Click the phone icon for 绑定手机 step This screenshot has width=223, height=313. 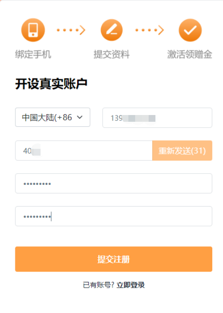(x=33, y=30)
